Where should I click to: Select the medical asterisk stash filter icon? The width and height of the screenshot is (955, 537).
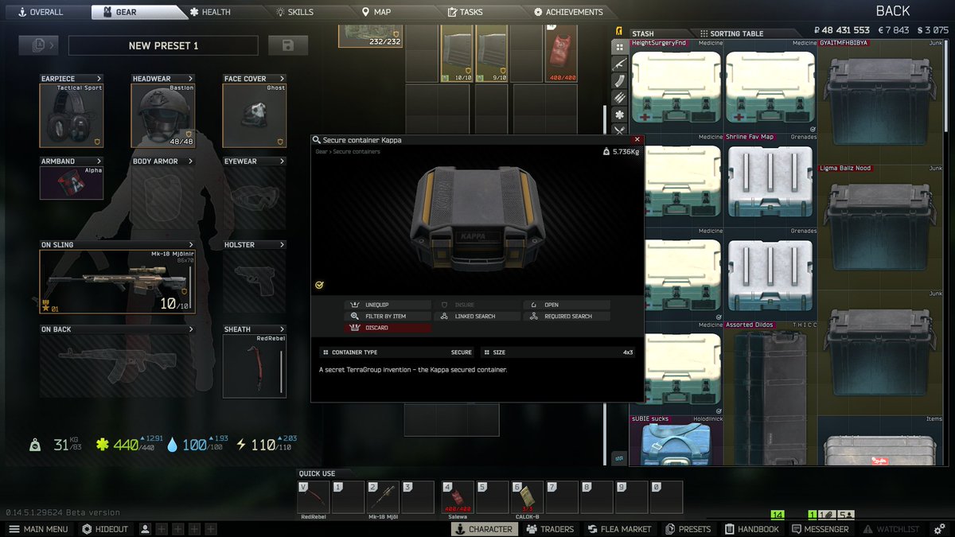pyautogui.click(x=618, y=114)
